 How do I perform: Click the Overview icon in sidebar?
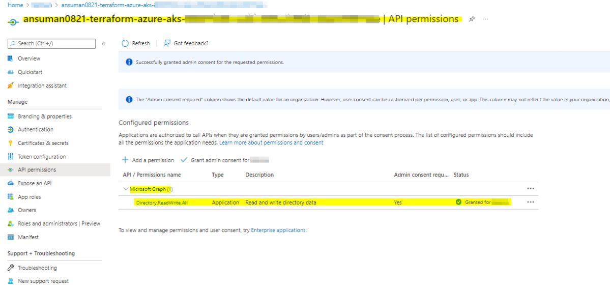[x=11, y=59]
